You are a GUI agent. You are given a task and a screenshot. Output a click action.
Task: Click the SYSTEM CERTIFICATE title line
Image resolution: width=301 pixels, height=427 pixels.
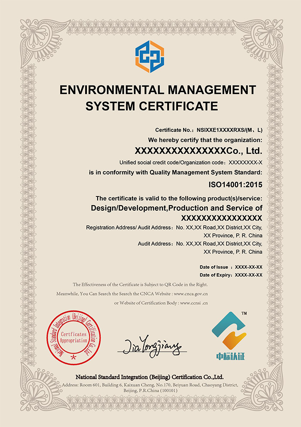coord(152,106)
